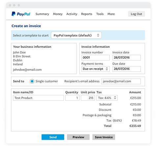Screen dimensions: 156x147
Task: Click the Preview button
Action: (x=78, y=137)
